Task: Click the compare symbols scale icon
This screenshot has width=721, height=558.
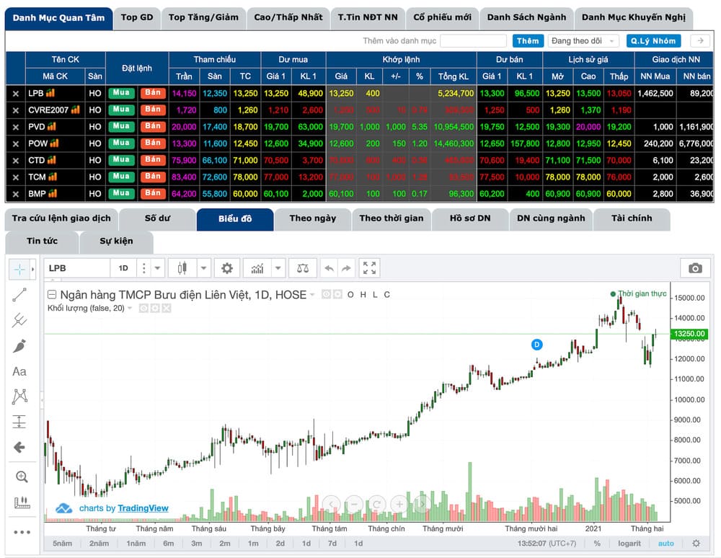Action: pos(303,268)
